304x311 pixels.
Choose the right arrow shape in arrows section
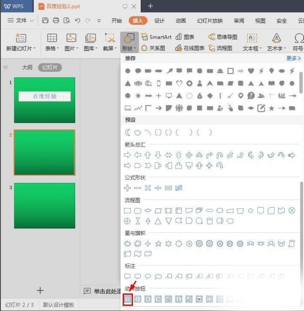[128, 155]
